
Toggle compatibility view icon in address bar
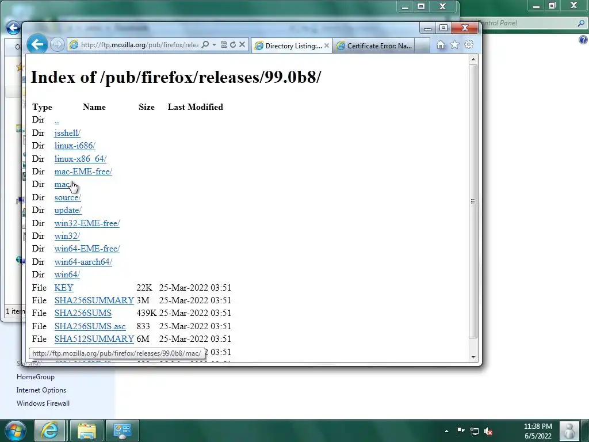coord(224,45)
